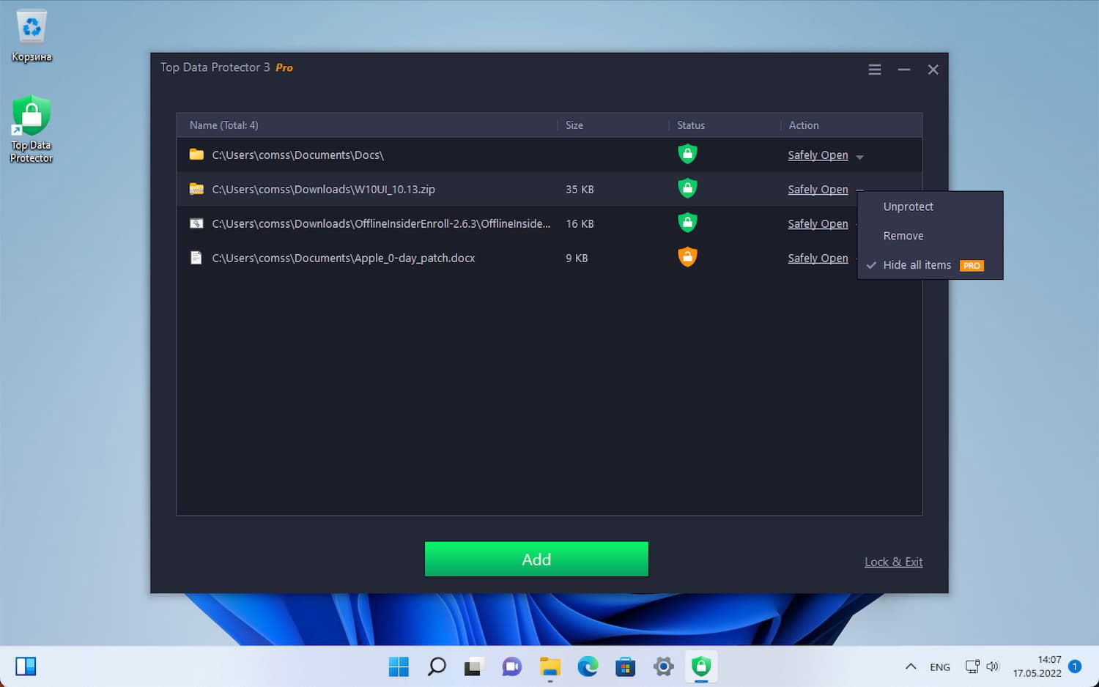Open the notification center badge
The width and height of the screenshot is (1099, 687).
1075,666
